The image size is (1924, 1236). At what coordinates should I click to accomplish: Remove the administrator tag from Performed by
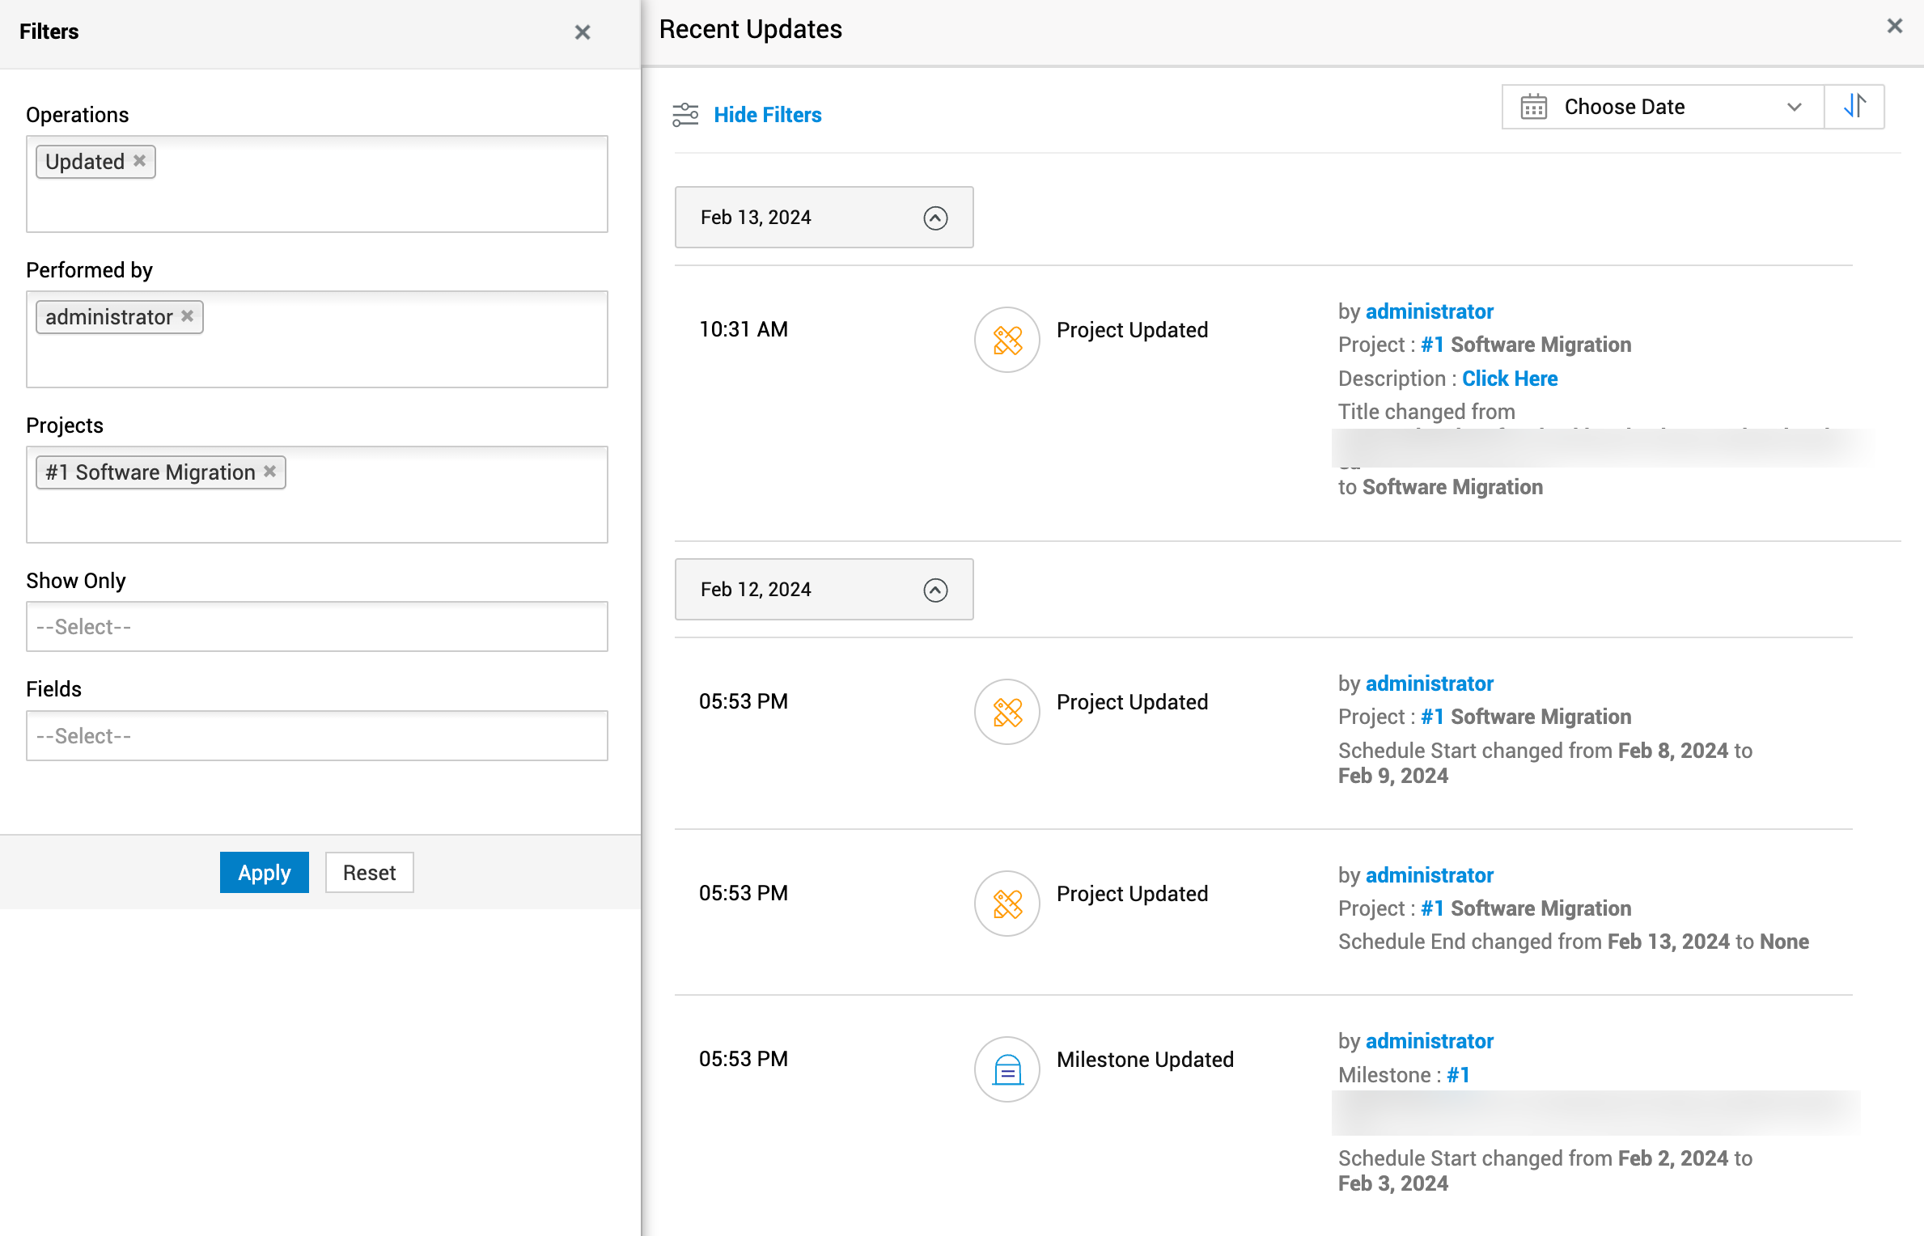pyautogui.click(x=188, y=316)
